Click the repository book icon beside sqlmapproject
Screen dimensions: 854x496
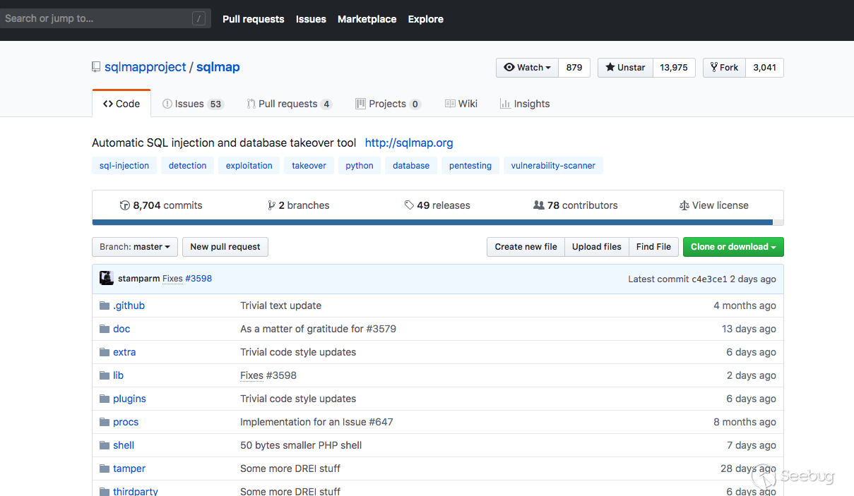pos(96,68)
